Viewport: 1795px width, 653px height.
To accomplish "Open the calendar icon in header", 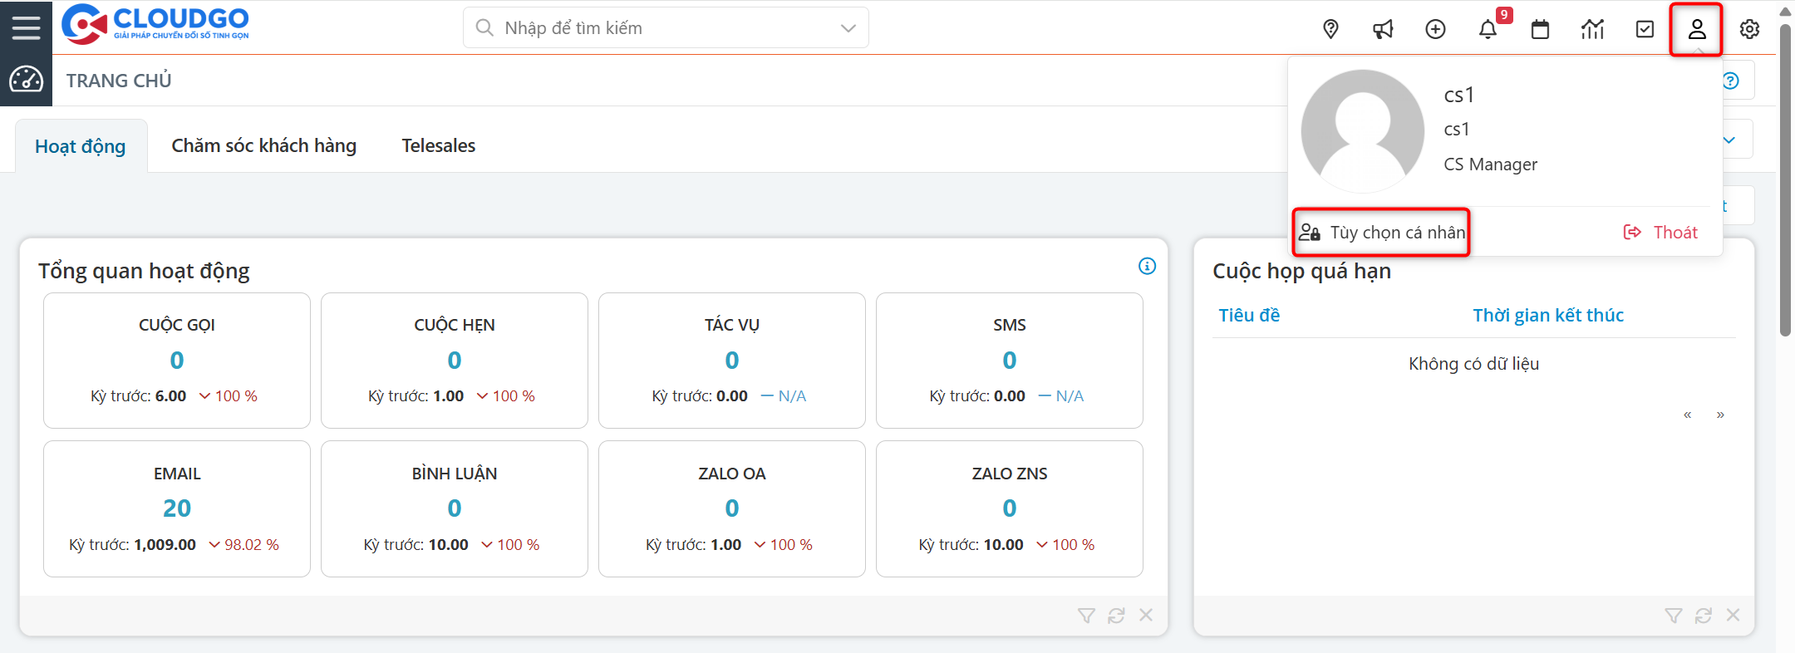I will [1540, 29].
